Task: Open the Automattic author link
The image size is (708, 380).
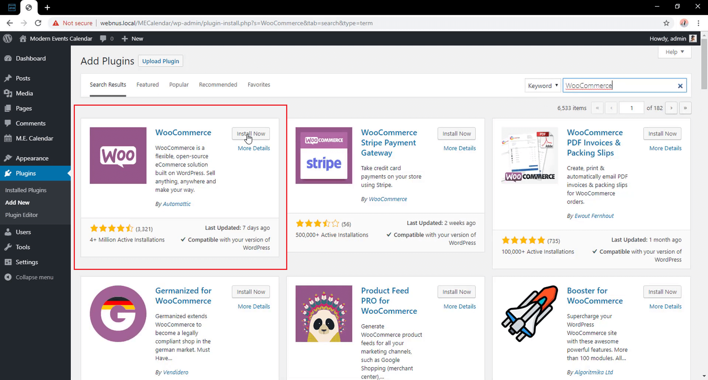Action: [177, 204]
